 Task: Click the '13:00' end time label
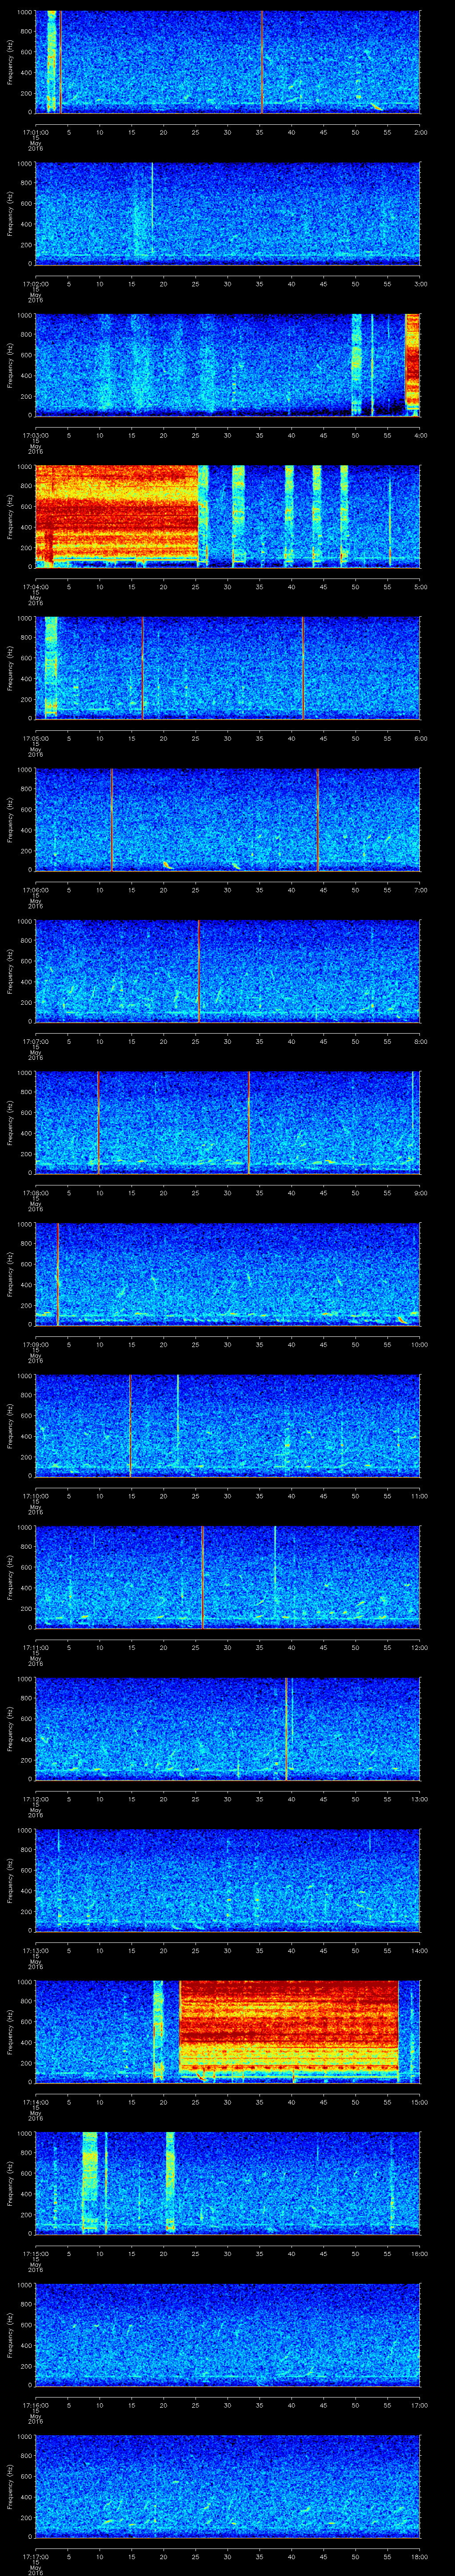pyautogui.click(x=419, y=1798)
